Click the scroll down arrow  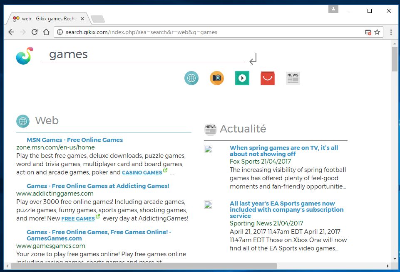click(x=395, y=259)
